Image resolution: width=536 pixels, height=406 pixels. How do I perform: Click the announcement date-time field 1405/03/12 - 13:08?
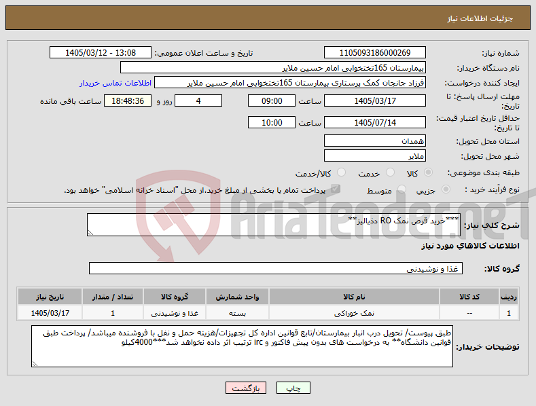pos(101,53)
